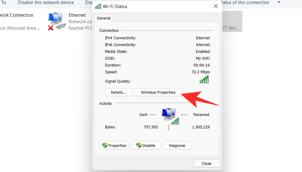The width and height of the screenshot is (302, 172).
Task: Click the Wi-Fi signal icon in the title bar
Action: (x=98, y=6)
